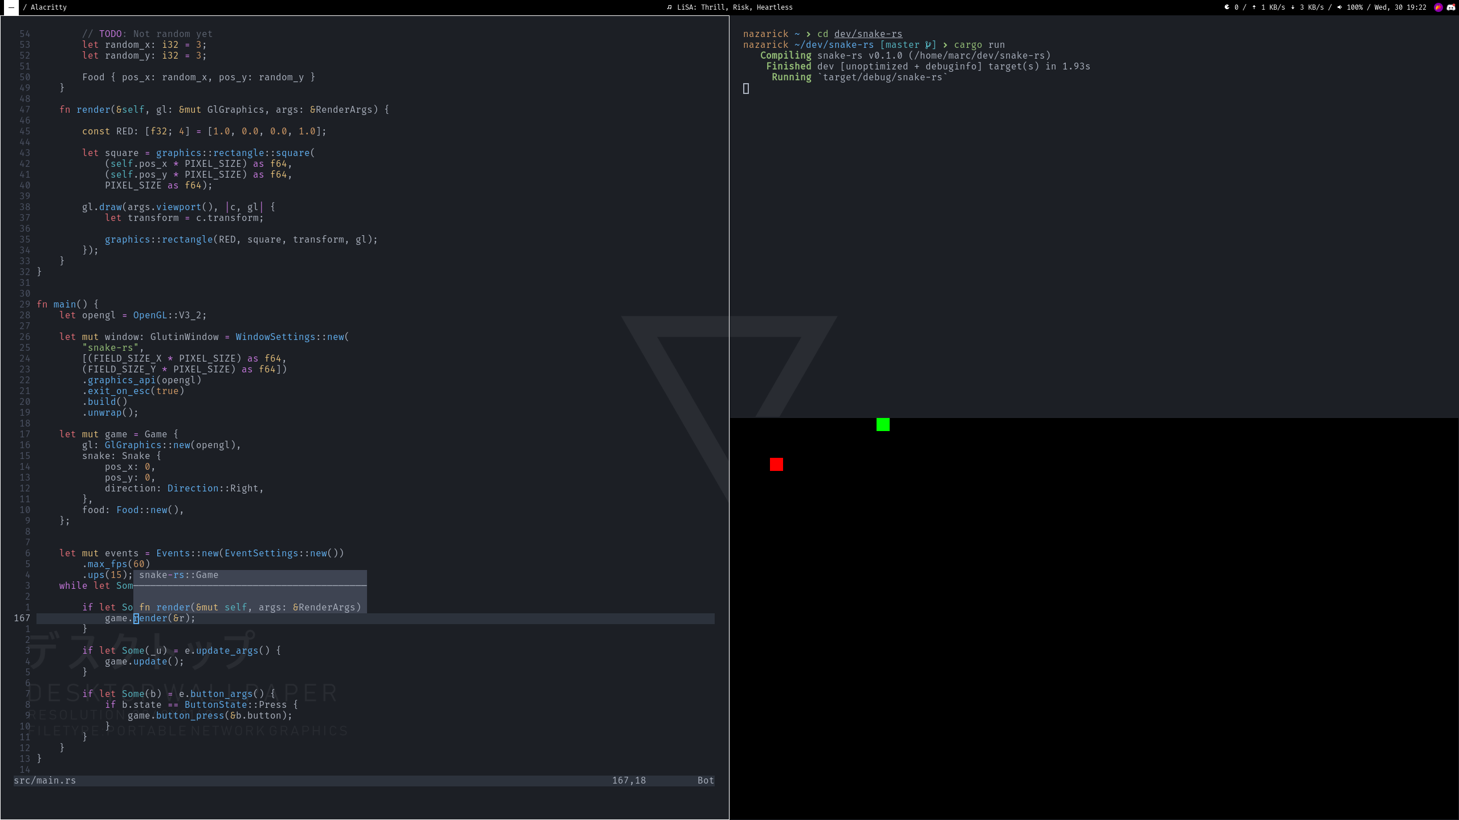Click the snake-rs::Game popup header
This screenshot has width=1459, height=820.
tap(179, 575)
